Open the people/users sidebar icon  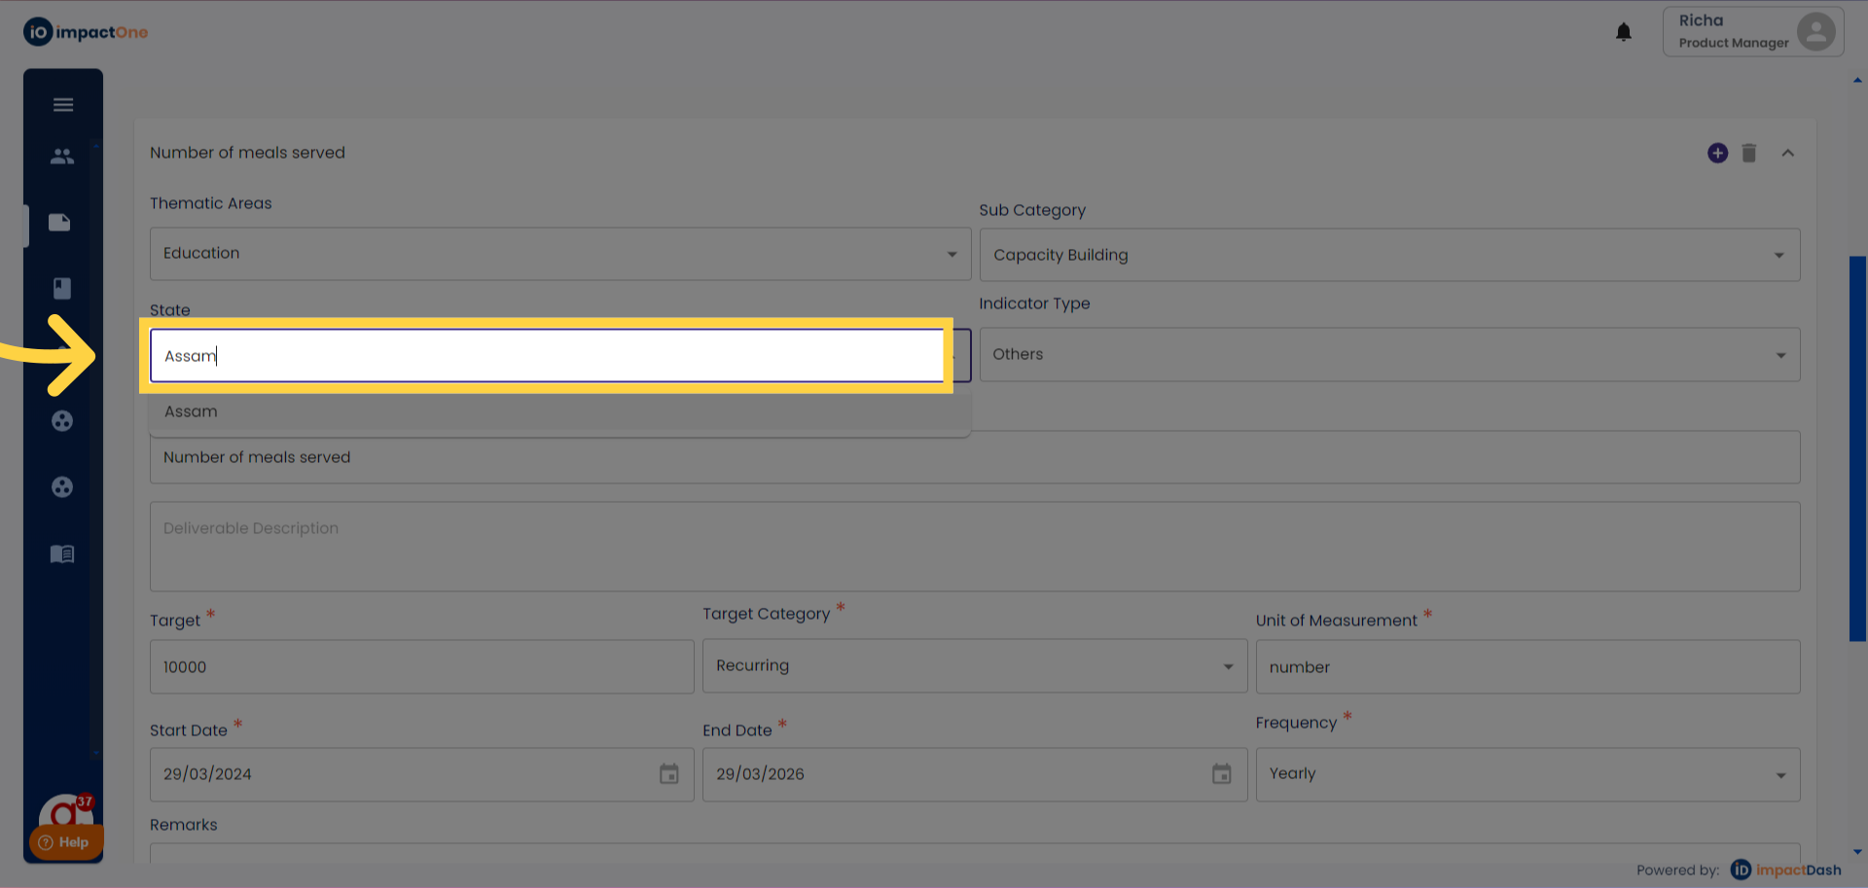tap(62, 156)
